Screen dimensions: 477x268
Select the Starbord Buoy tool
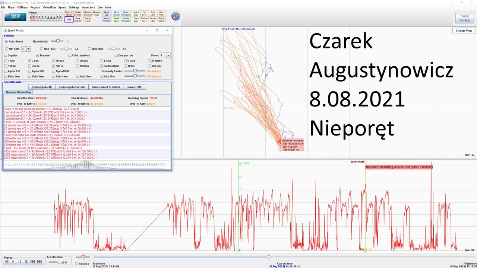(x=145, y=19)
